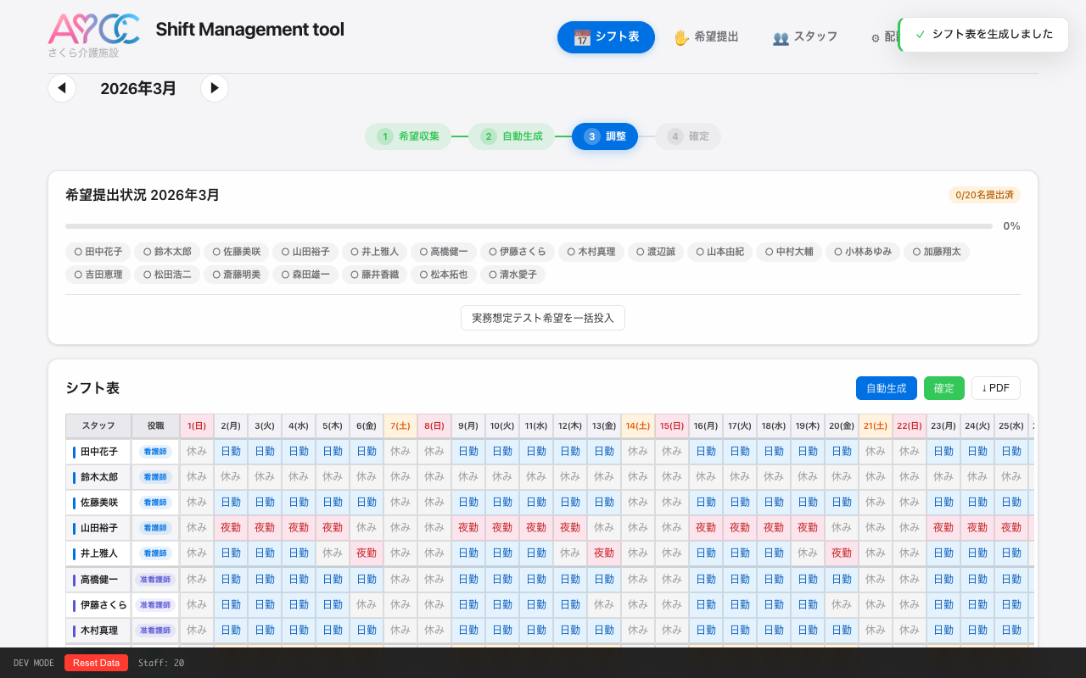The width and height of the screenshot is (1086, 678).
Task: Click 実務想定テスト希望を一括投入 button
Action: coord(543,318)
